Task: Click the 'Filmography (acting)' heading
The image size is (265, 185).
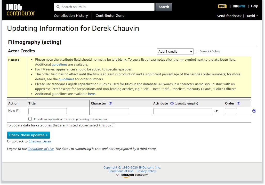Action: pos(35,42)
